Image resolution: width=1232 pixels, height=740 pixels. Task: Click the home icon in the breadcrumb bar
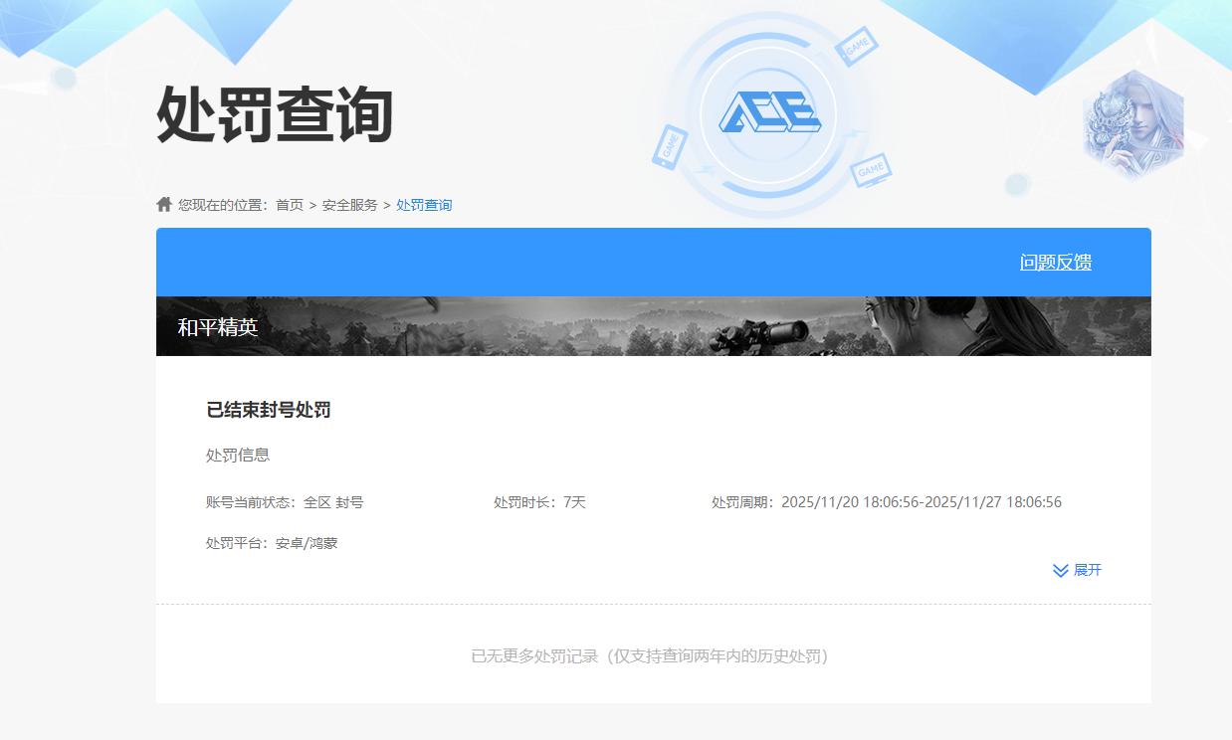[x=163, y=204]
